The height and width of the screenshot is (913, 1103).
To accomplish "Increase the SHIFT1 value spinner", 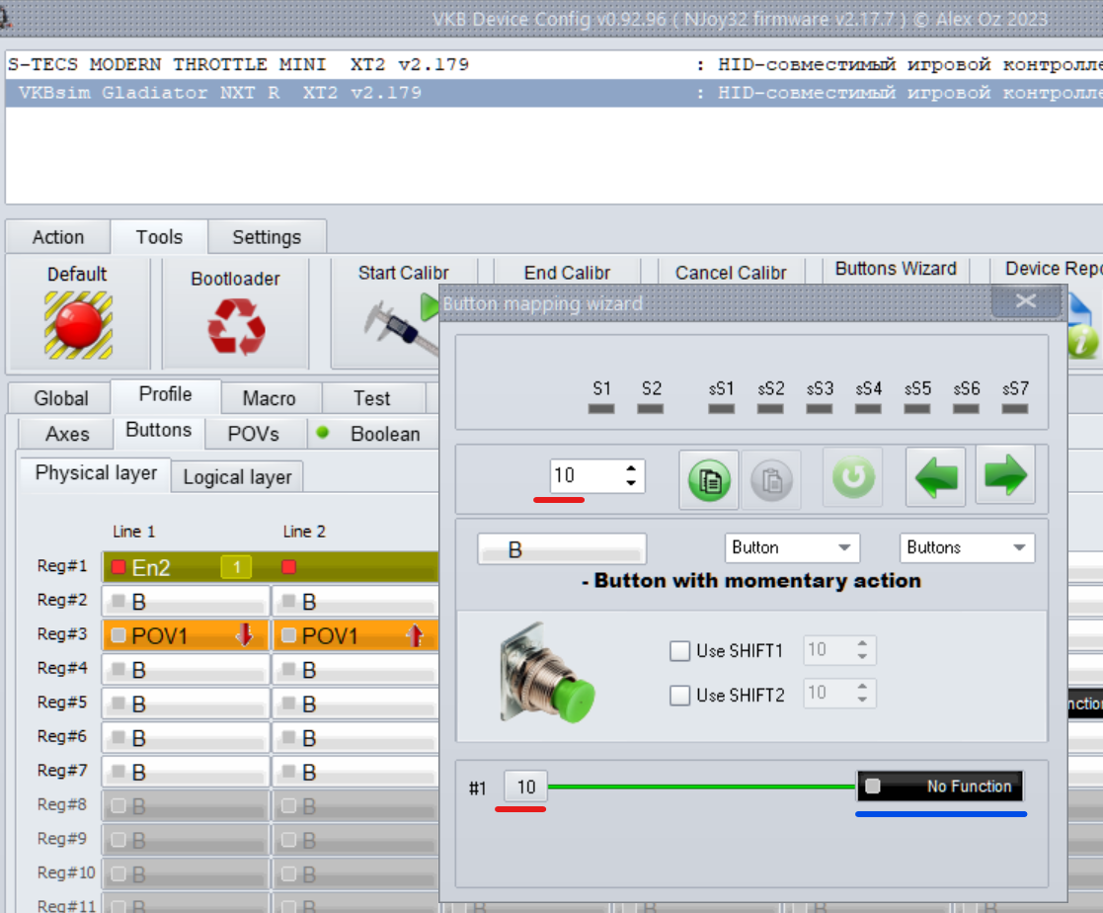I will coord(862,642).
